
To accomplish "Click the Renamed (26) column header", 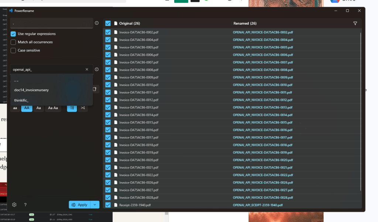I will tap(245, 23).
